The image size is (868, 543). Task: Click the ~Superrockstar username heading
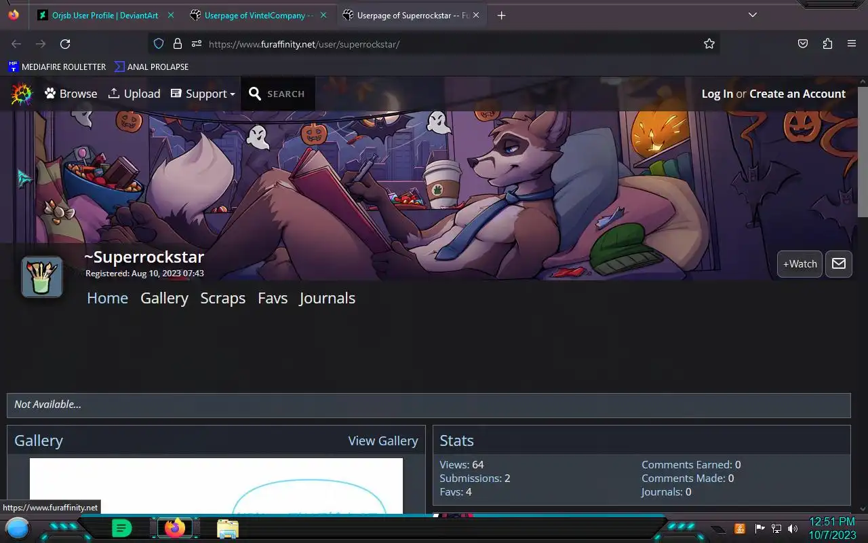click(x=144, y=257)
